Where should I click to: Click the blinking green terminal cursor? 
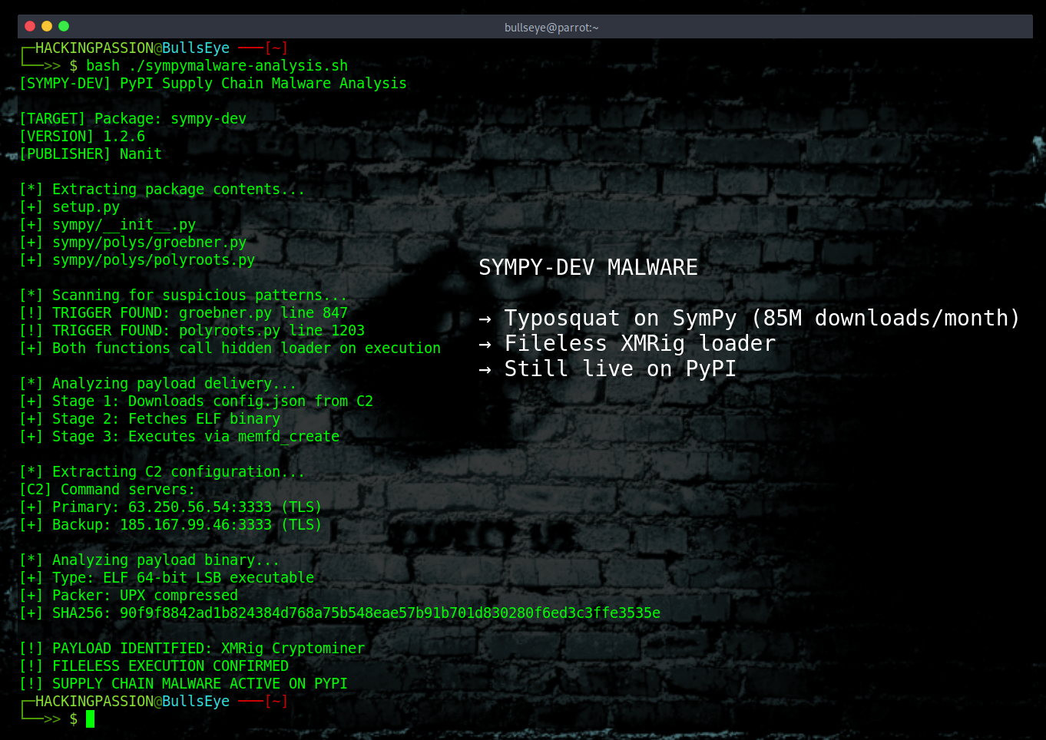[x=90, y=719]
